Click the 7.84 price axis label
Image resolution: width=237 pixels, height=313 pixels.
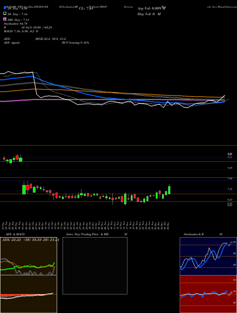point(229,178)
